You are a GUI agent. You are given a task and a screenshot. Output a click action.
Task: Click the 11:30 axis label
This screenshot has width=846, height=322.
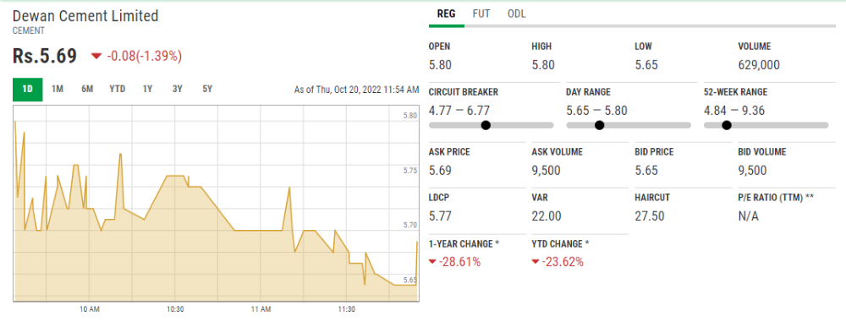(346, 309)
